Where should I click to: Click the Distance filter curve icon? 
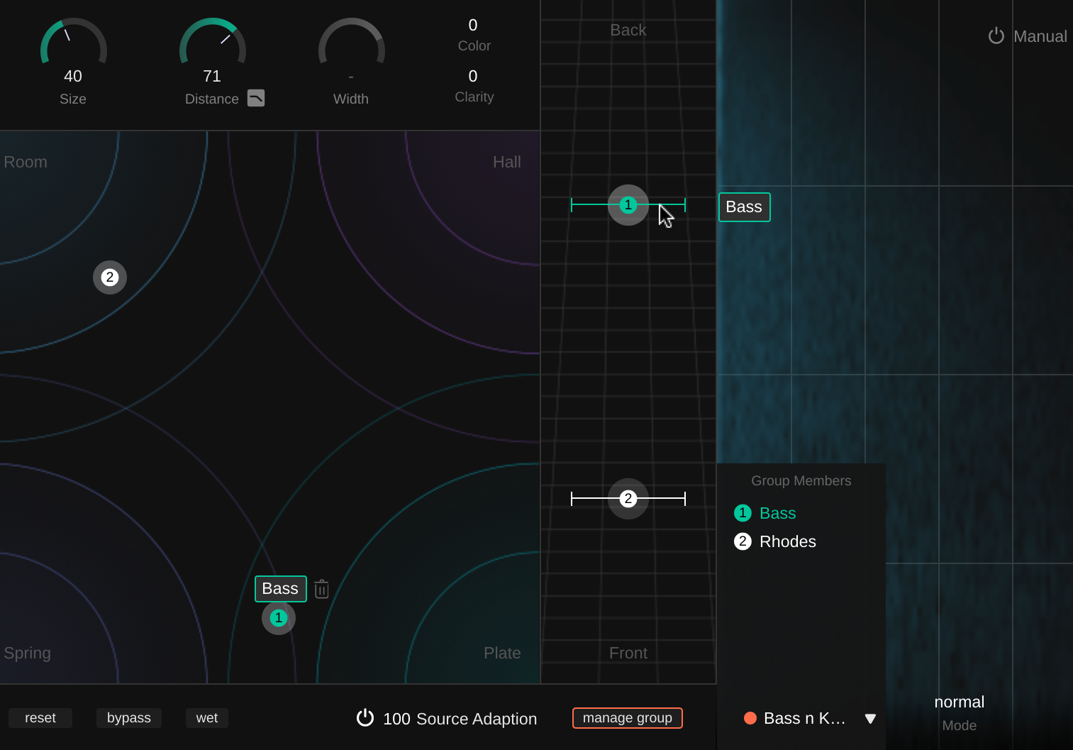pyautogui.click(x=256, y=98)
